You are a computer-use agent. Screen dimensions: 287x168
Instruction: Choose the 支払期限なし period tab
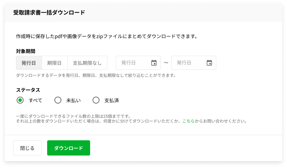[87, 63]
